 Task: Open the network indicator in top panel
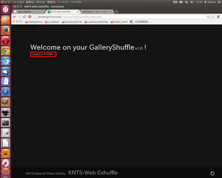(186, 2)
